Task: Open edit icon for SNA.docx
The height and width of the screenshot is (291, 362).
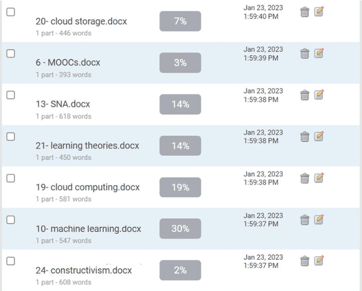Action: (x=319, y=95)
